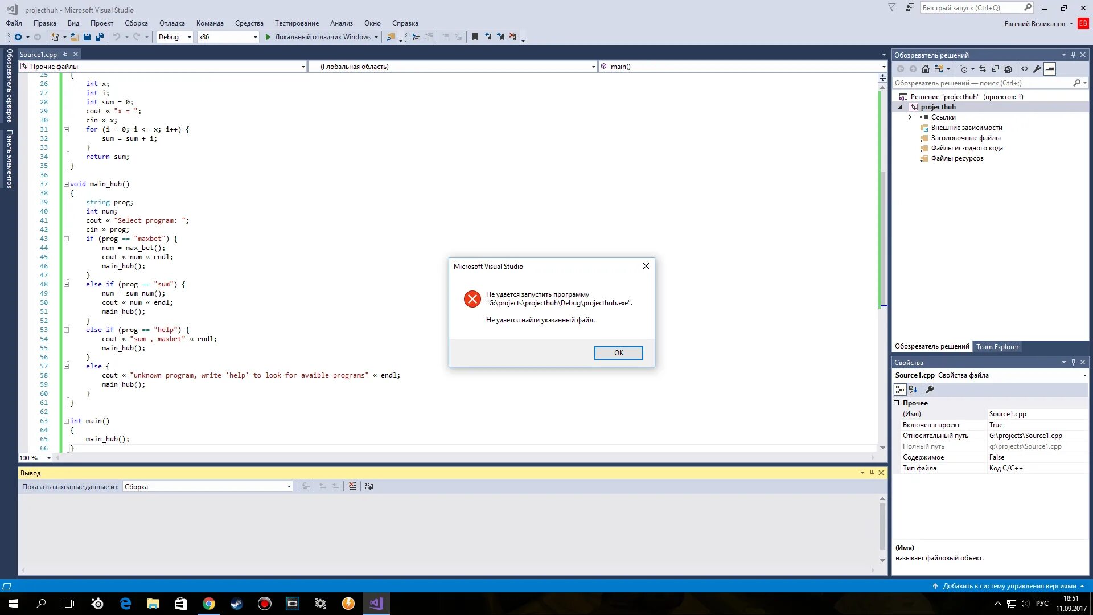The image size is (1093, 615).
Task: Sort properties alphabetically icon
Action: [x=913, y=389]
